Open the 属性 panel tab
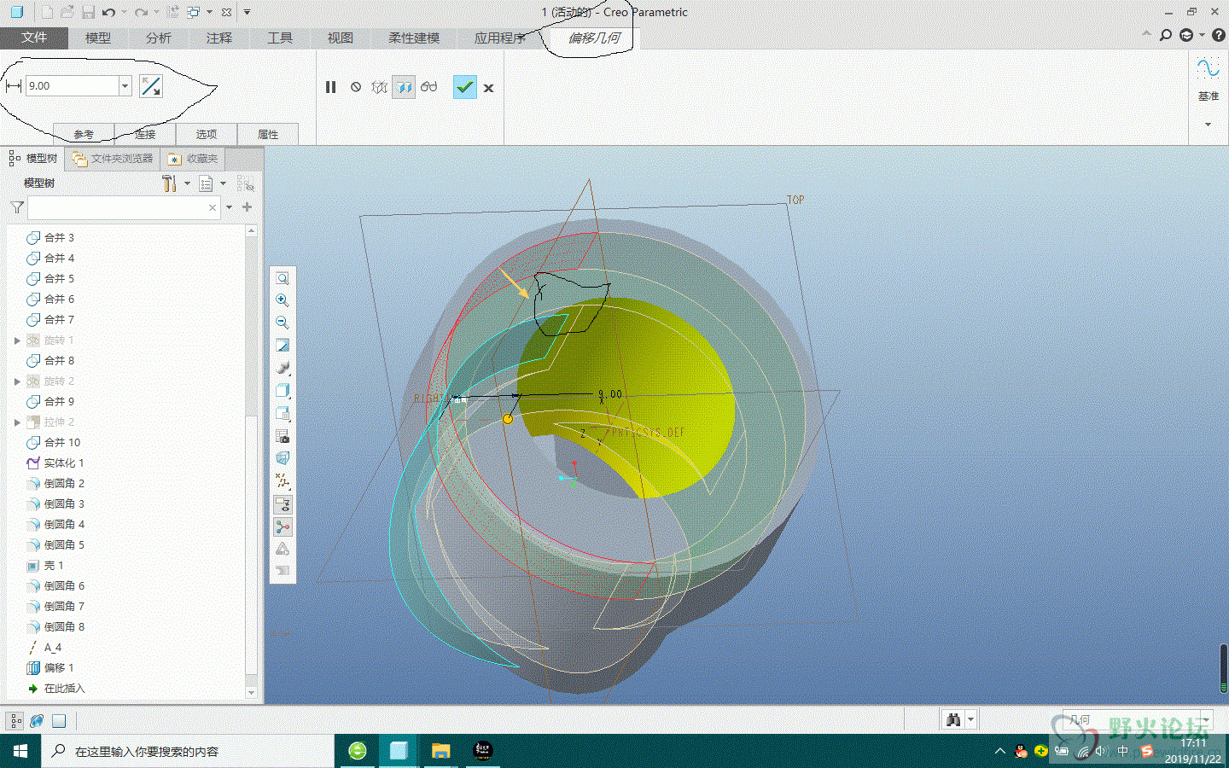Viewport: 1229px width, 768px height. [x=268, y=134]
